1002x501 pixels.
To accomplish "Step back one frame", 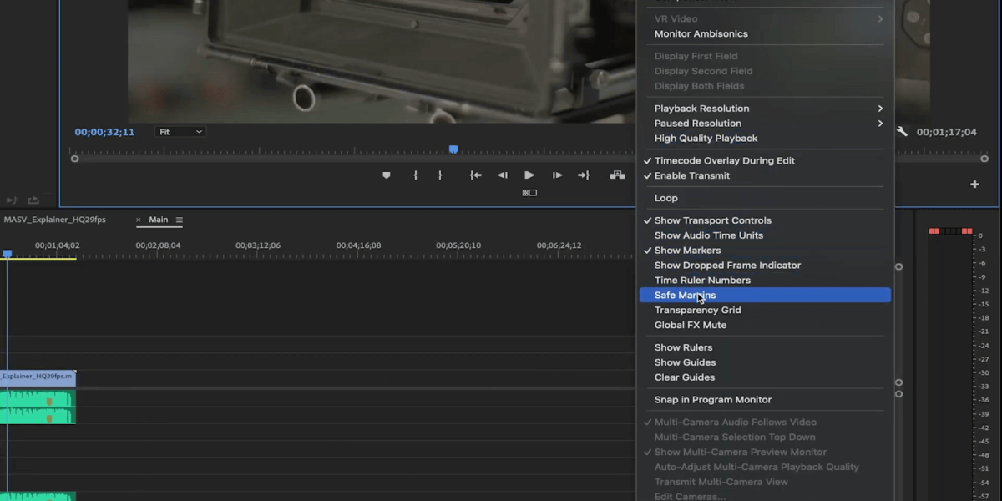I will click(503, 175).
